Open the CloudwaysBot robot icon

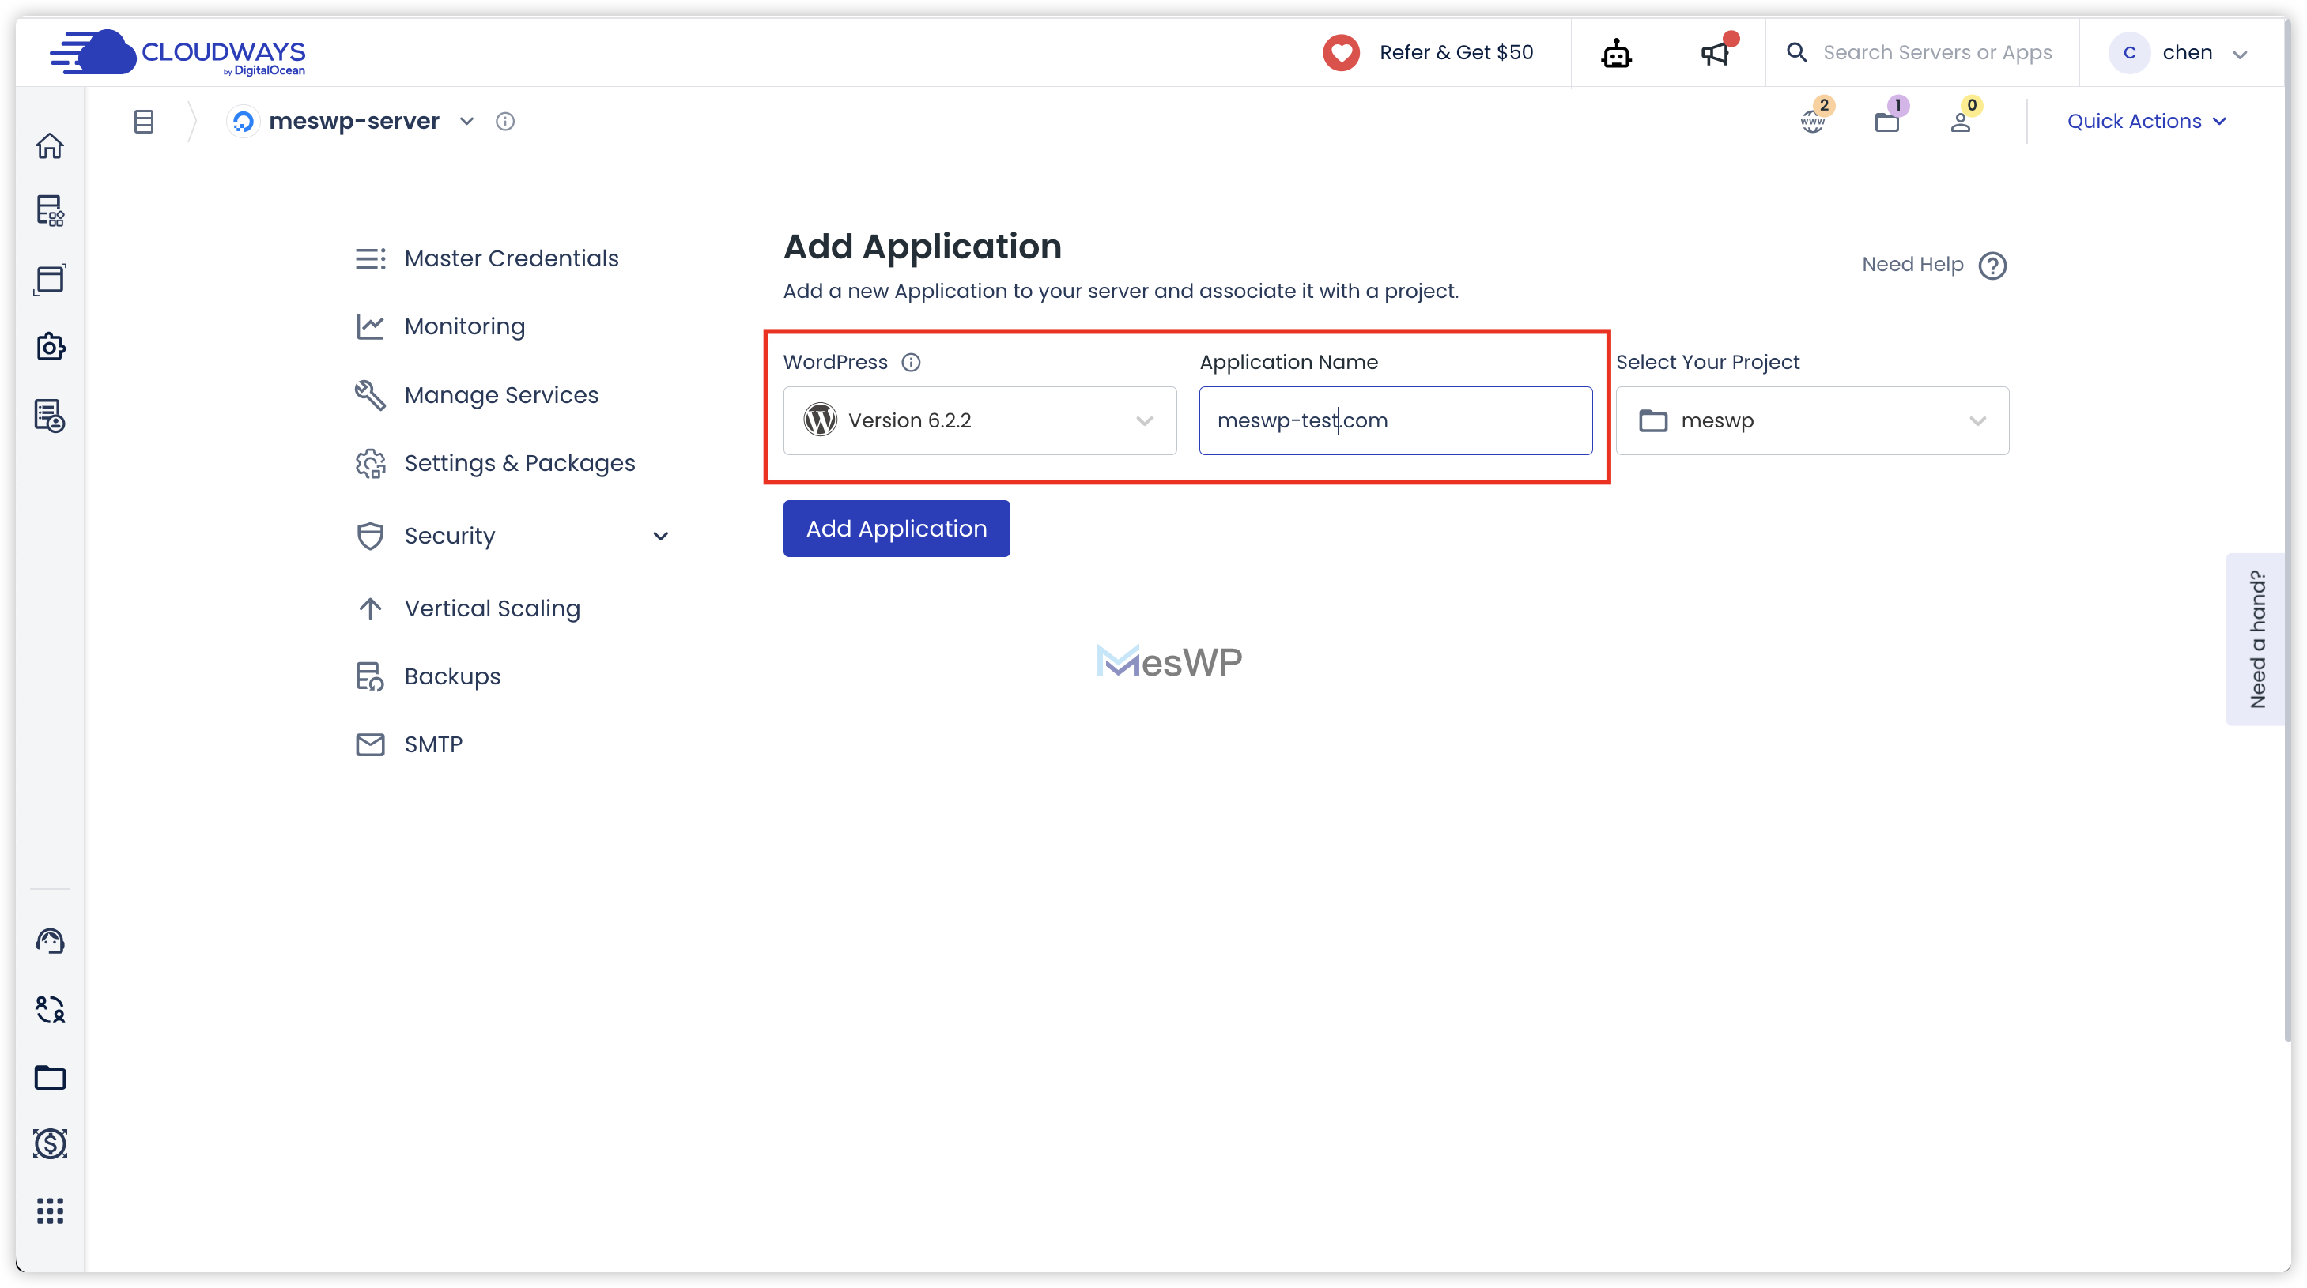[1617, 53]
